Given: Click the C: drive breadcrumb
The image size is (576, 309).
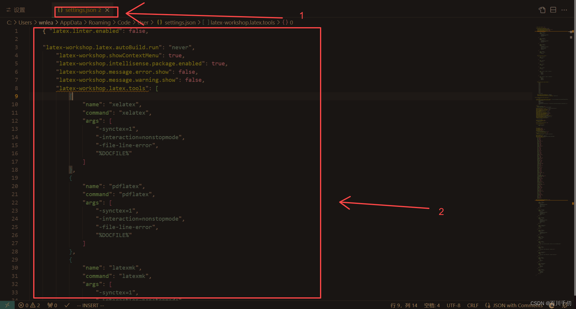Looking at the screenshot, I should (9, 22).
